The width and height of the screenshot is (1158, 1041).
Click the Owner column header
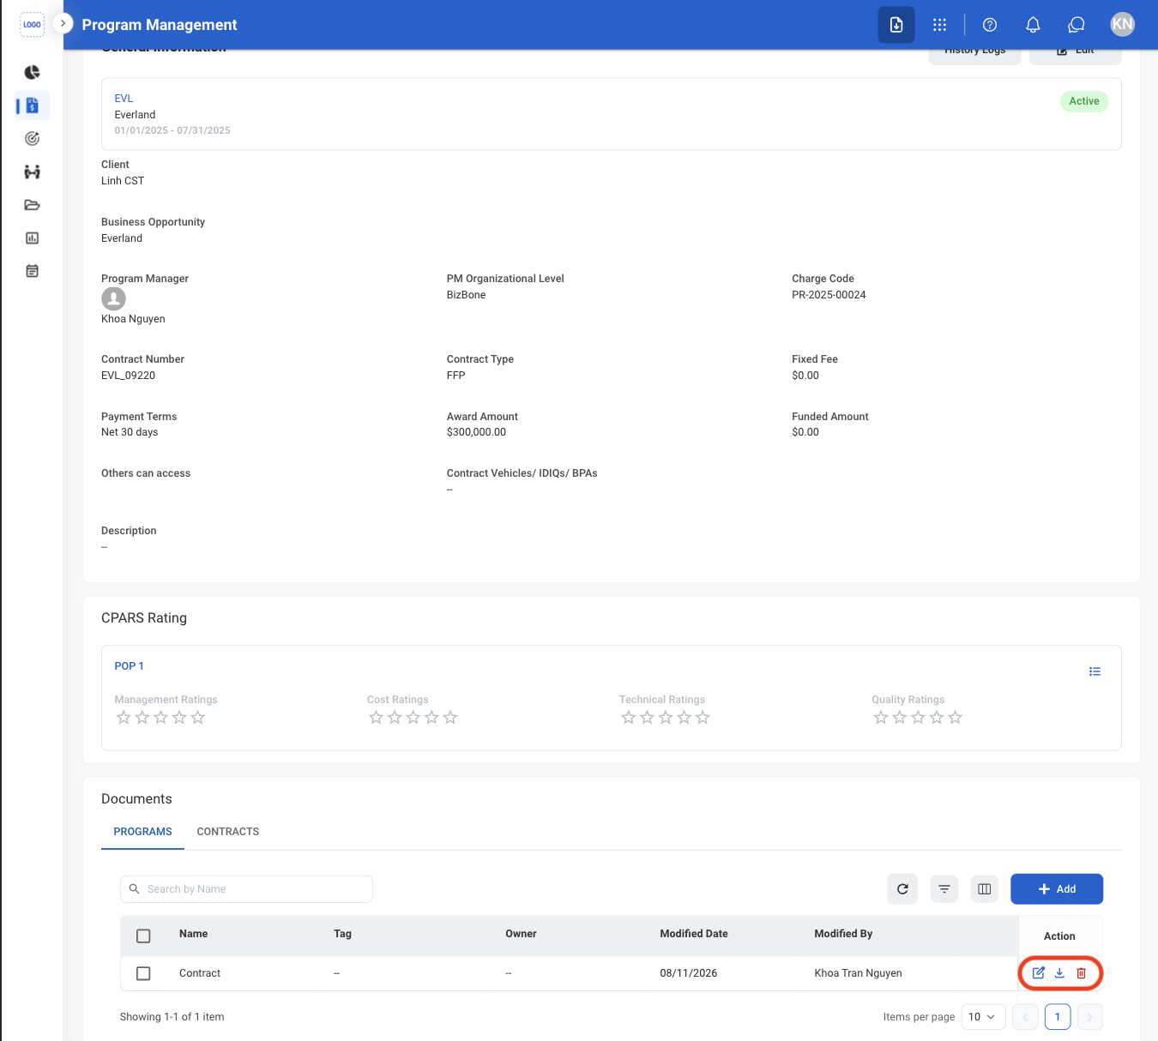521,934
